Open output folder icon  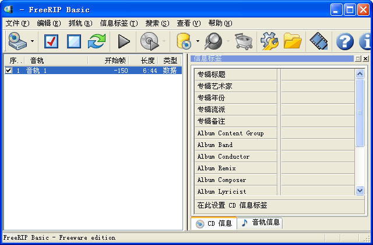pyautogui.click(x=293, y=41)
